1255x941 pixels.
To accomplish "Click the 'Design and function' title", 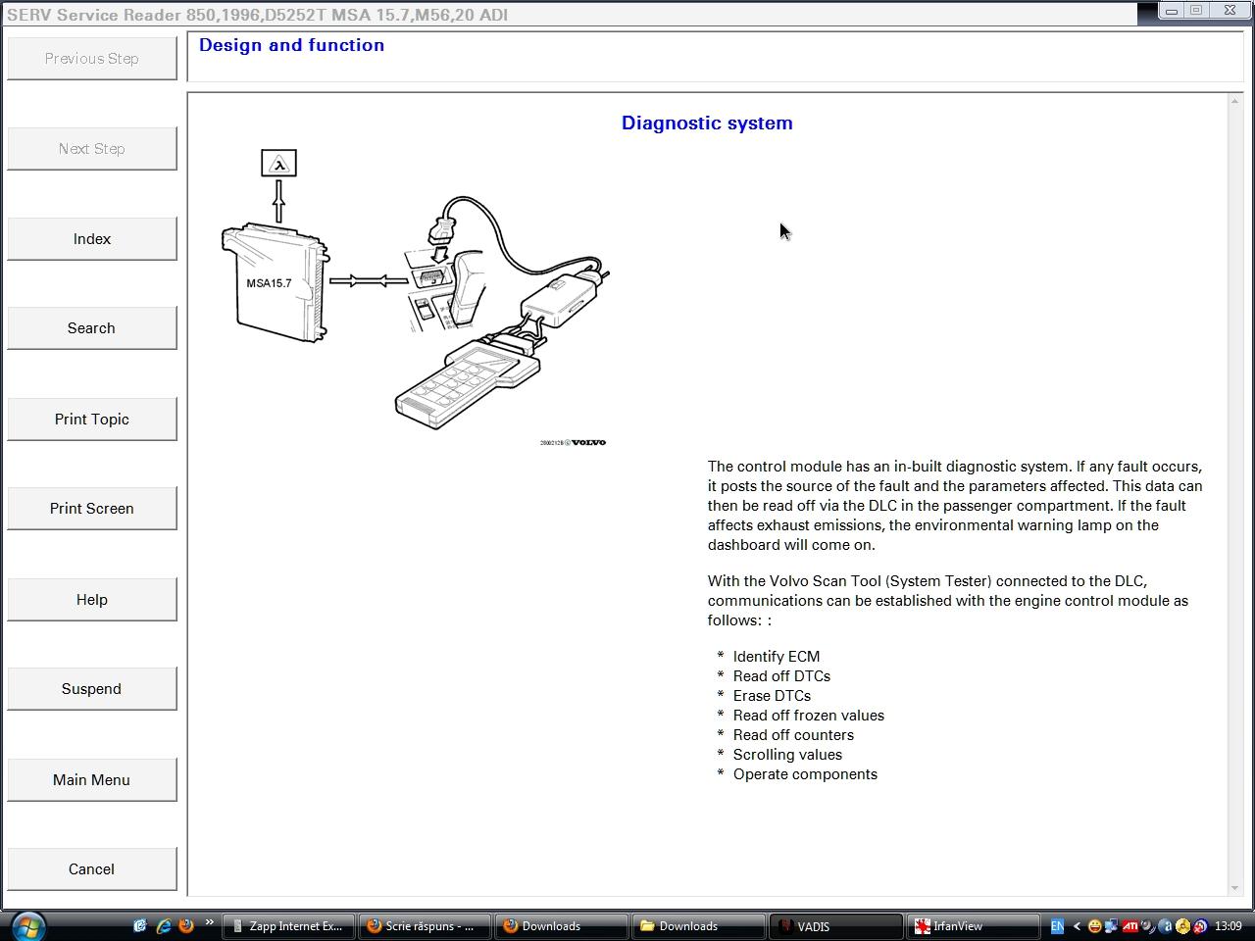I will [291, 45].
